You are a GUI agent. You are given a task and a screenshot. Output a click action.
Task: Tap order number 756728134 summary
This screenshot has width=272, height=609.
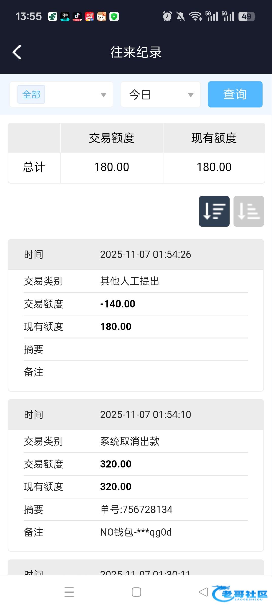pos(136,510)
